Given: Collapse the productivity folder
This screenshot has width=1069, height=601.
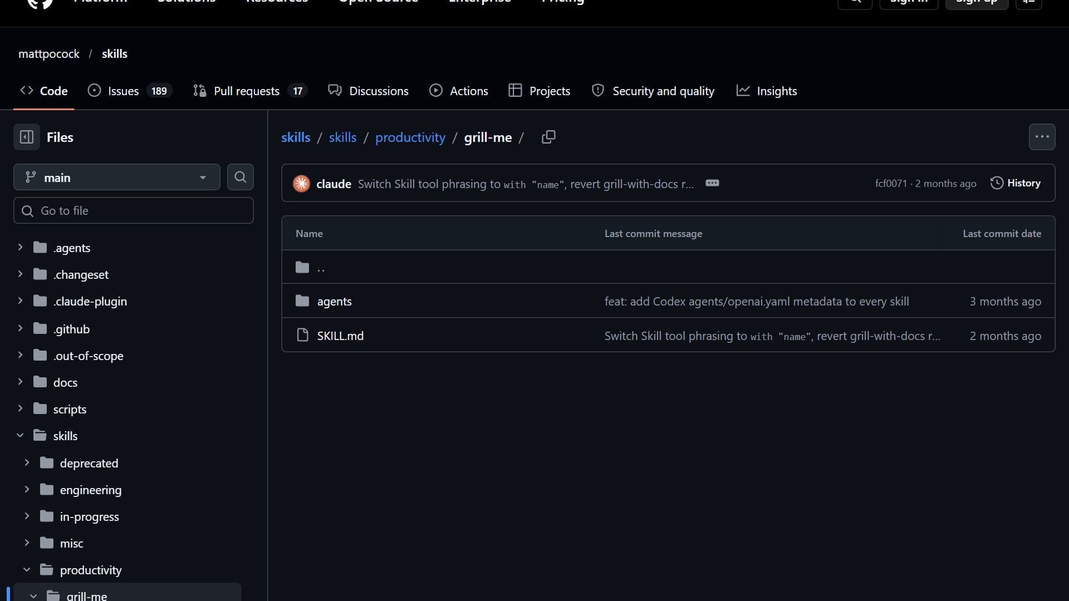Looking at the screenshot, I should [x=27, y=569].
